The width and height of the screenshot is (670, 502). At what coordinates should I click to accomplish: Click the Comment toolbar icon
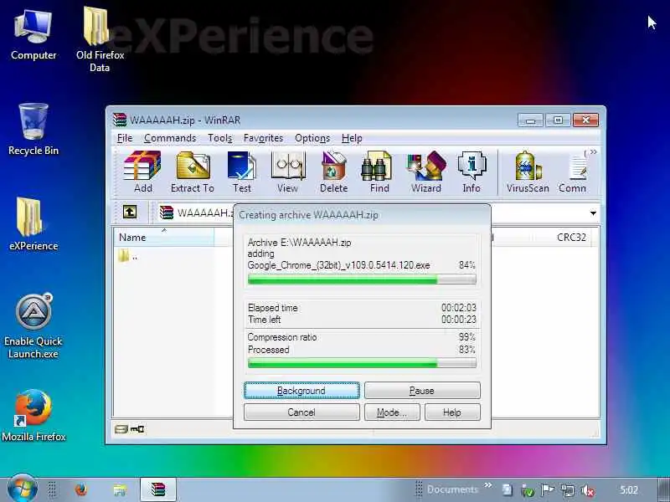point(574,172)
